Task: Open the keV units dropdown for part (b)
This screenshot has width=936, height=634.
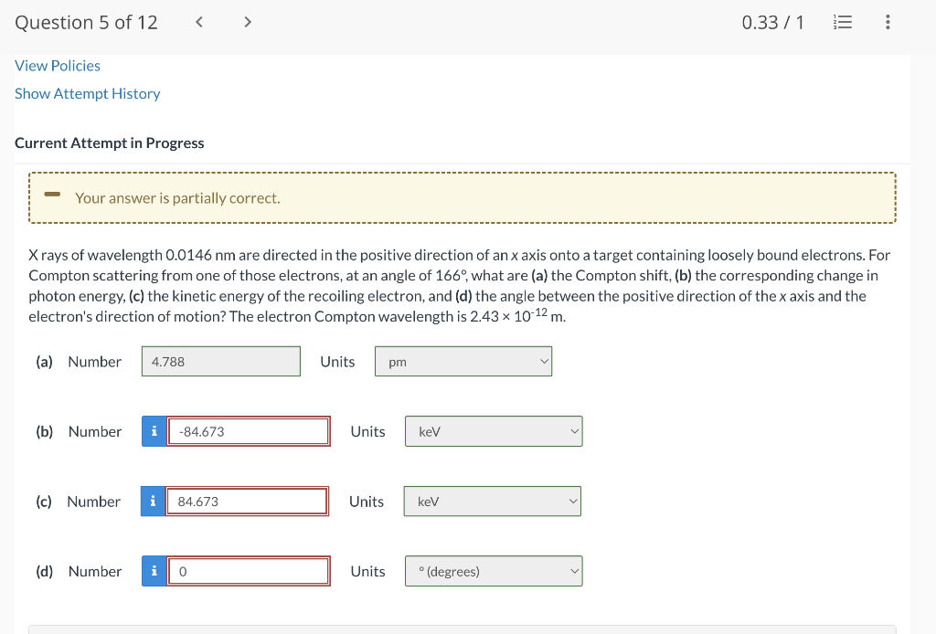Action: tap(494, 431)
